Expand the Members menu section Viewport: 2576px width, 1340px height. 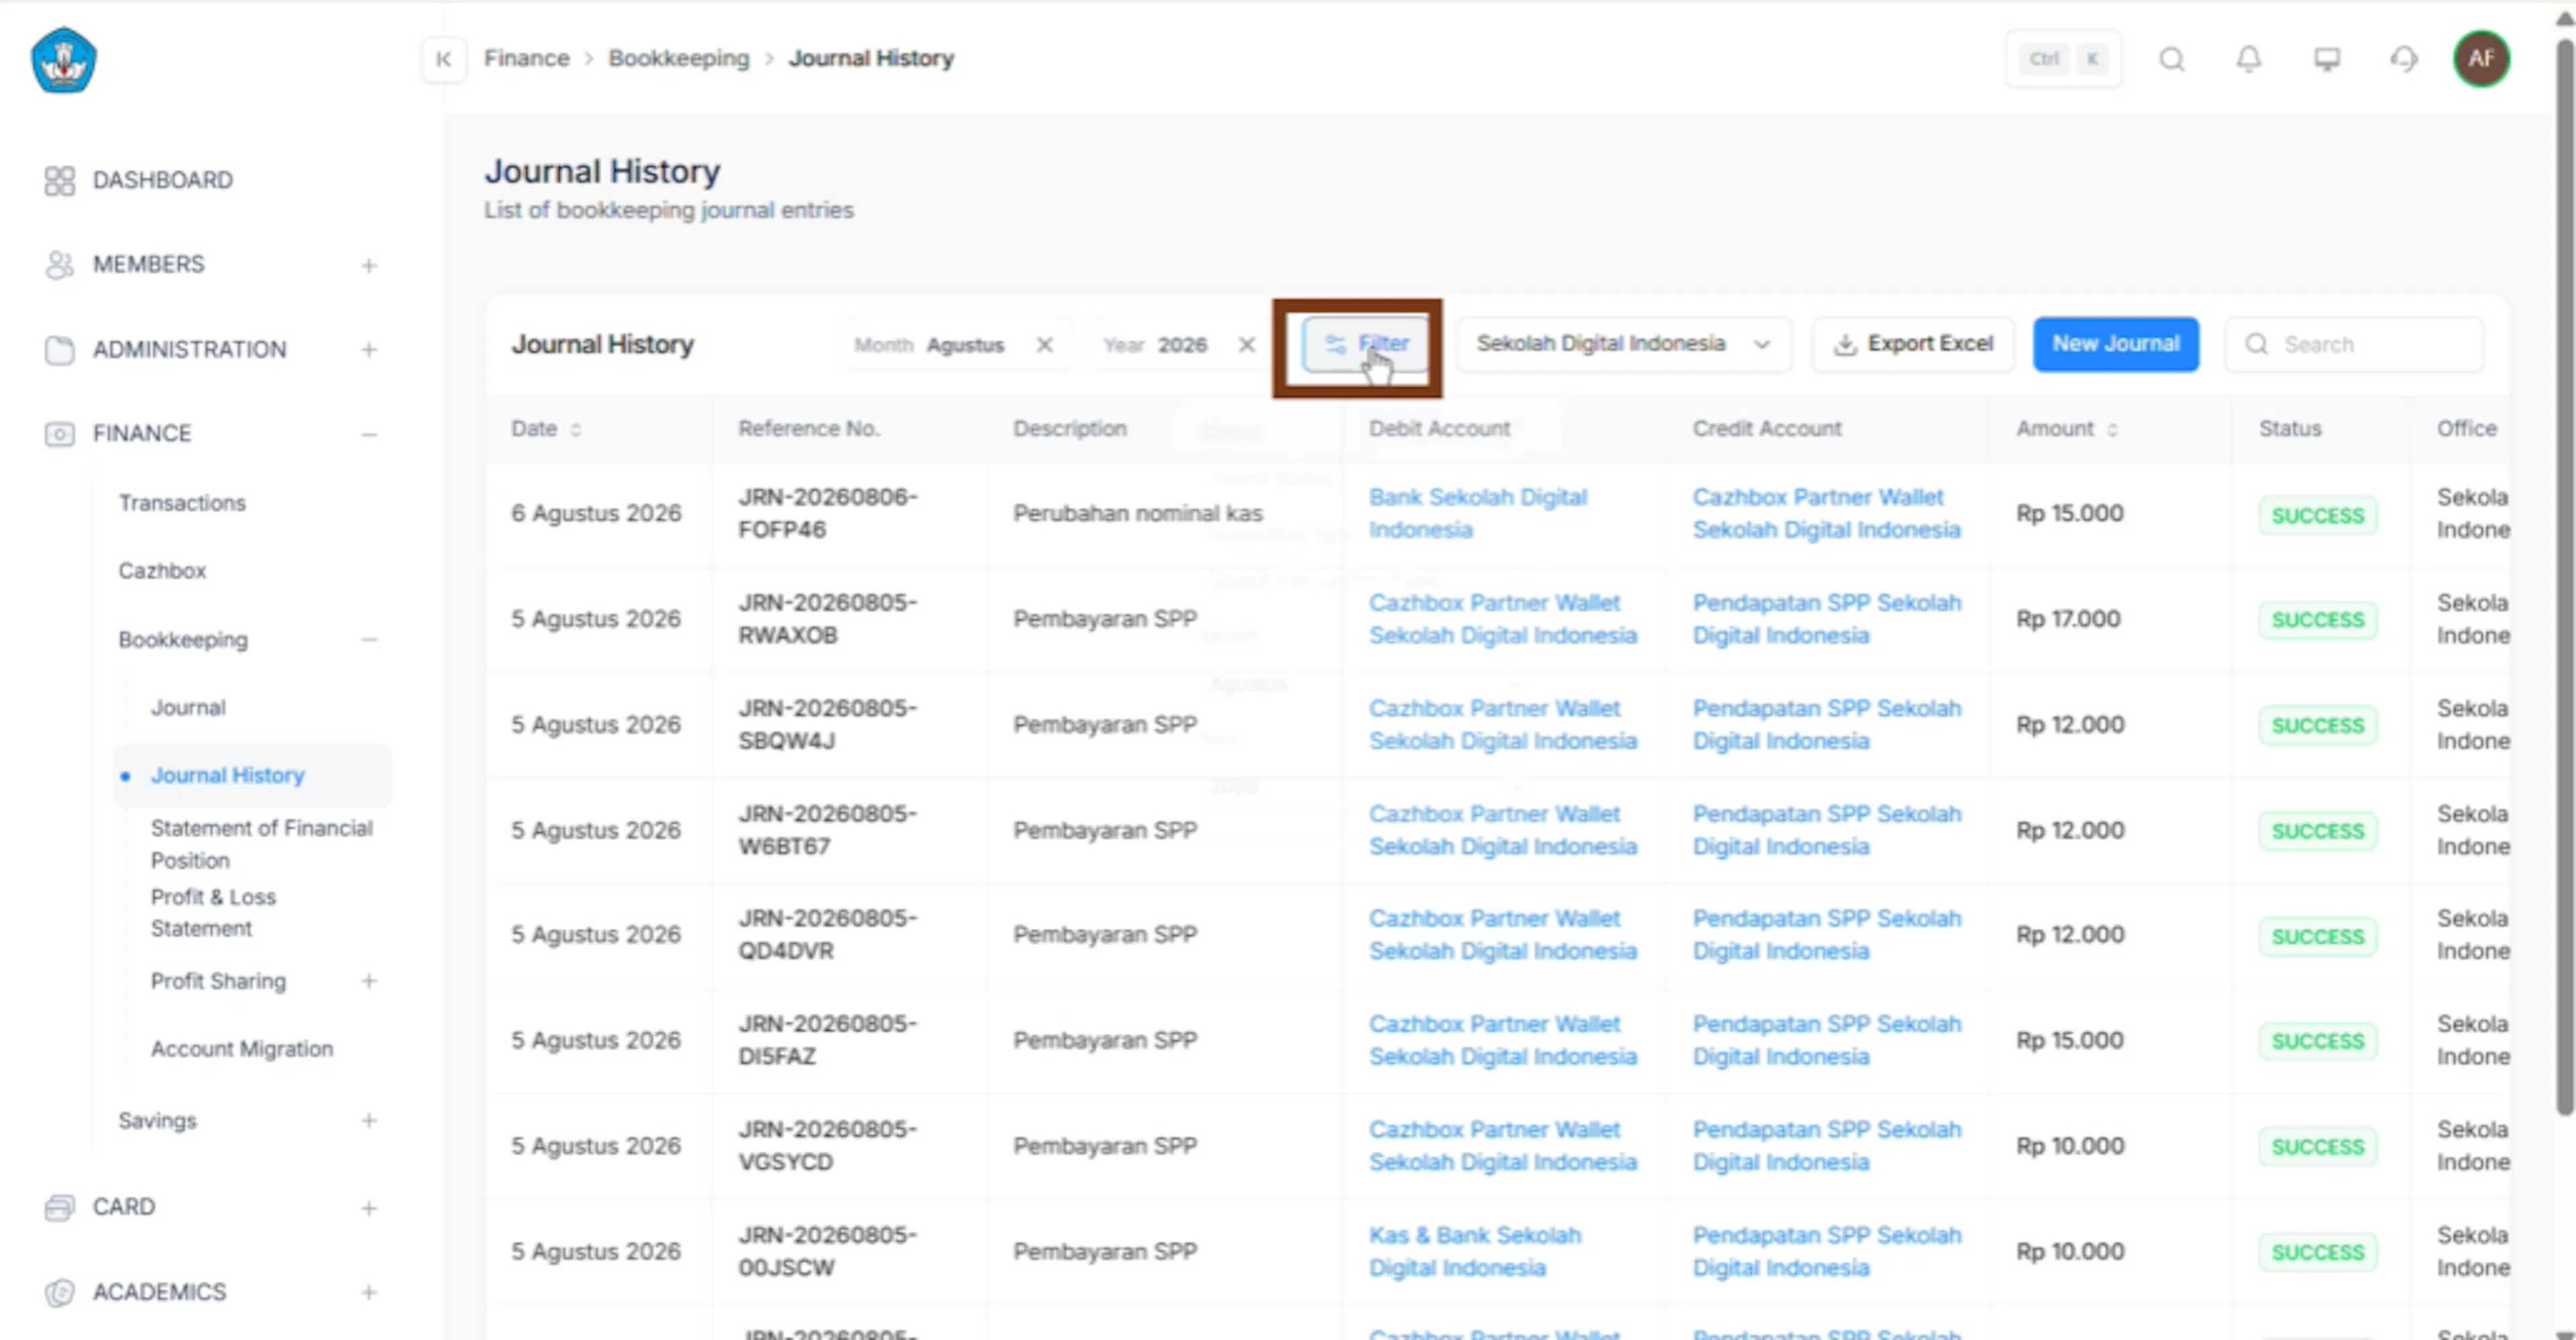(x=369, y=265)
